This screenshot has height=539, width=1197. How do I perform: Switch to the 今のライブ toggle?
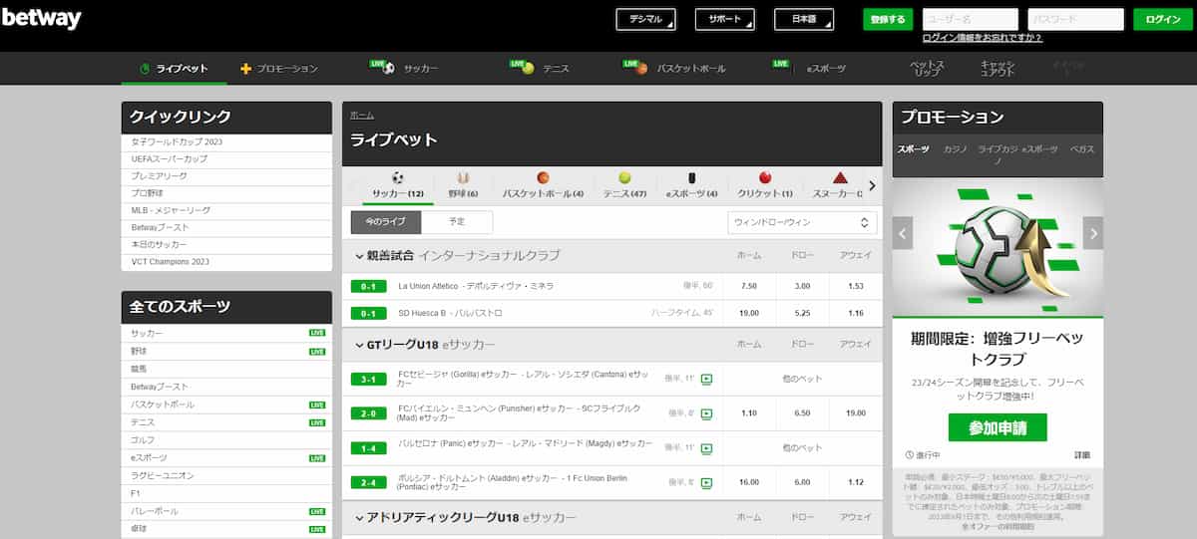(385, 222)
